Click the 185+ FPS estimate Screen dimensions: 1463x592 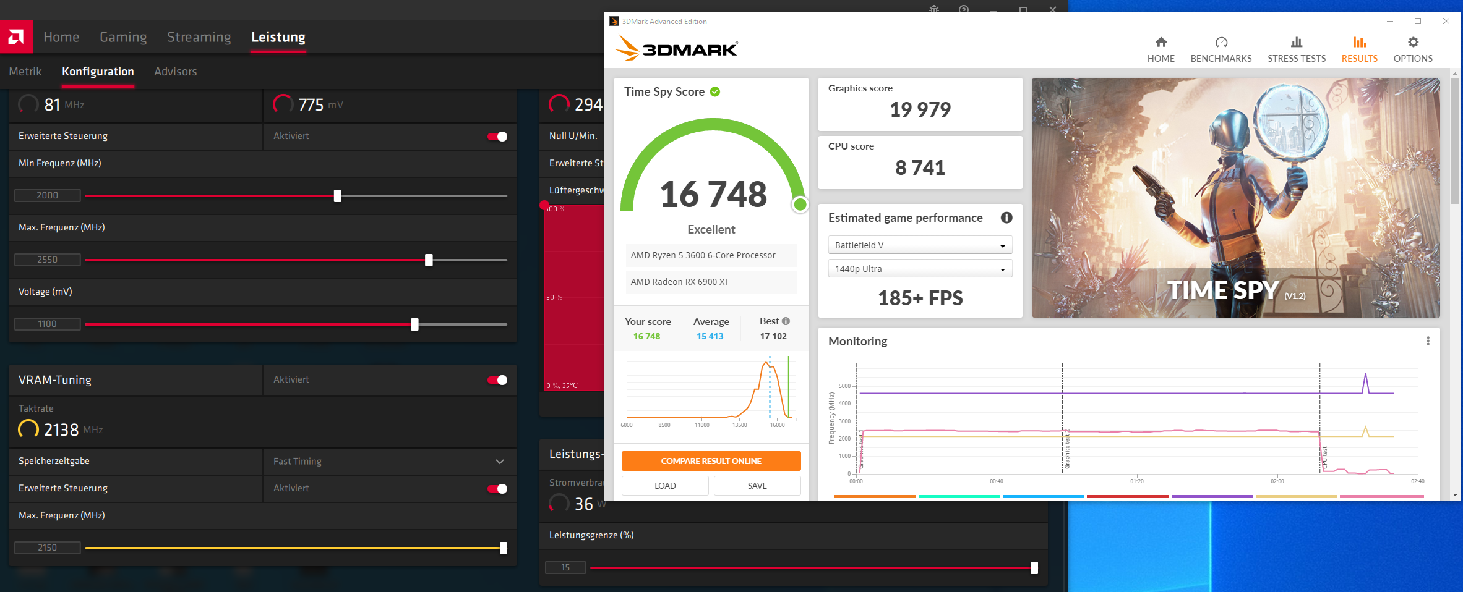click(x=920, y=298)
